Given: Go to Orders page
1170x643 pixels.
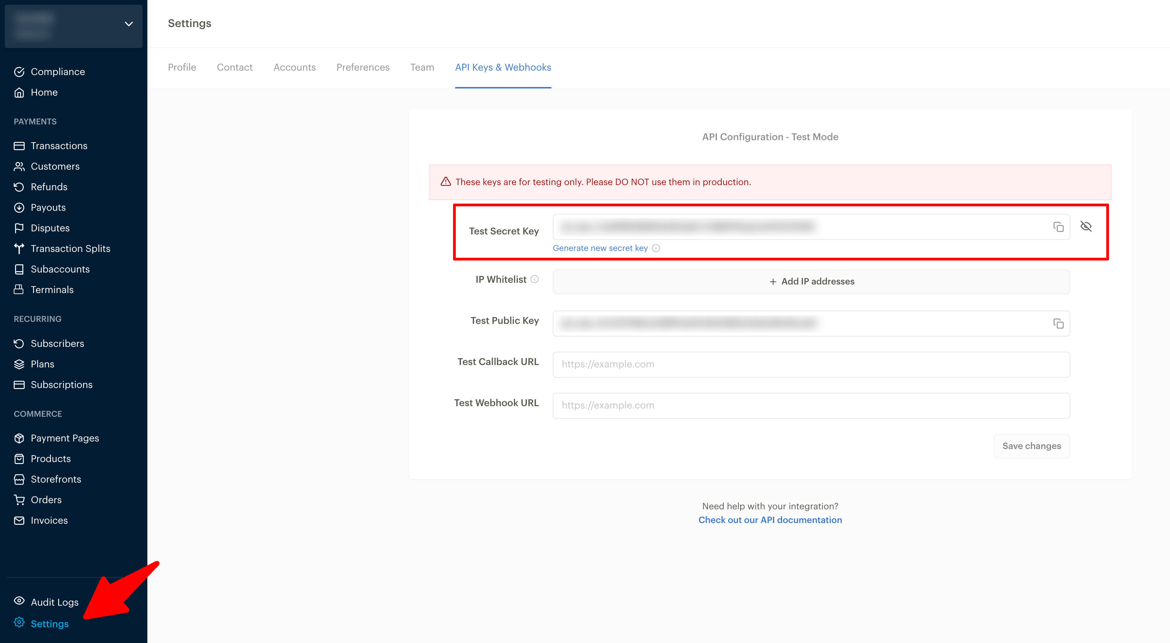Looking at the screenshot, I should (x=46, y=500).
